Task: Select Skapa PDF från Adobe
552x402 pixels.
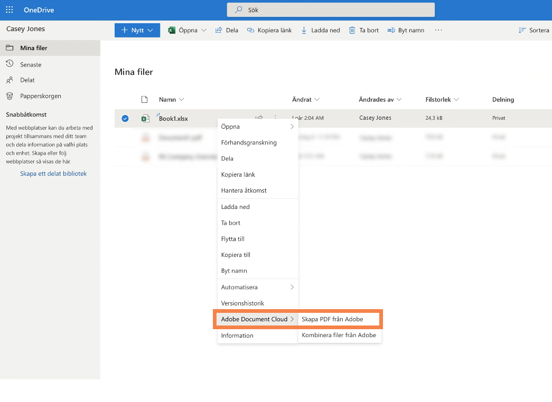Action: pyautogui.click(x=339, y=319)
